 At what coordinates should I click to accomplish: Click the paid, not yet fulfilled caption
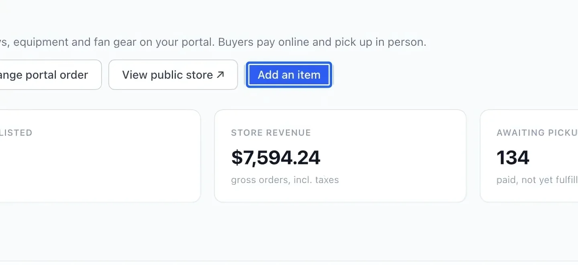(x=537, y=180)
